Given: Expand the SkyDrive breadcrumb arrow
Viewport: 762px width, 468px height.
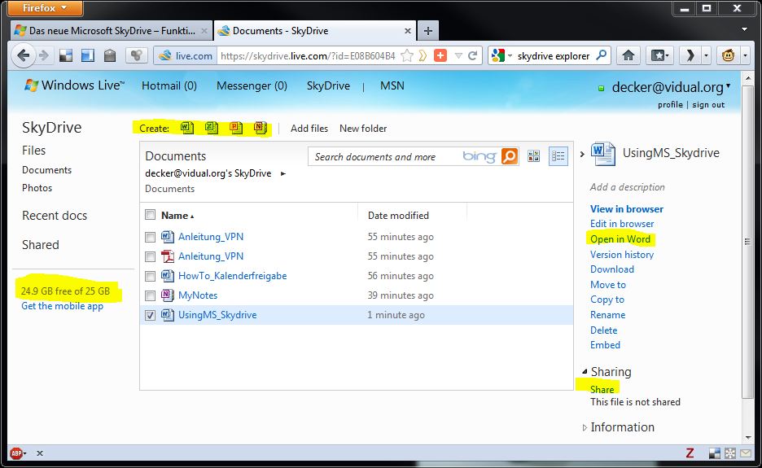Looking at the screenshot, I should [282, 173].
